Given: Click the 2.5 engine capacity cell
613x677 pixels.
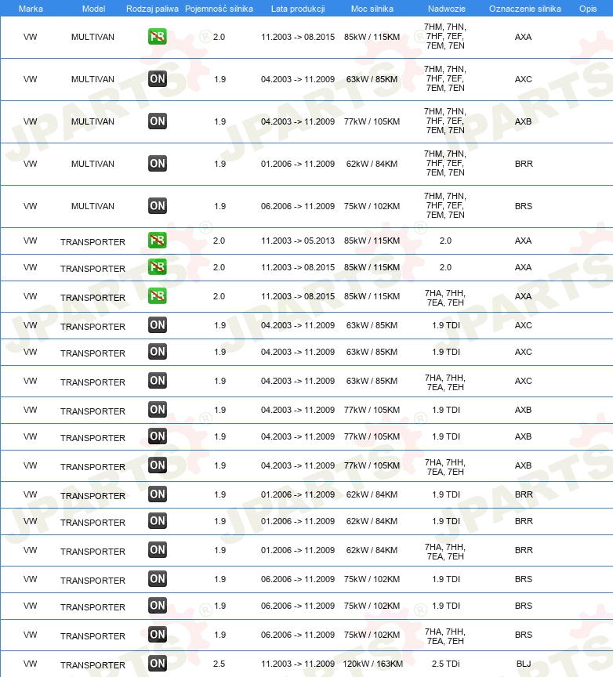Looking at the screenshot, I should coord(219,664).
